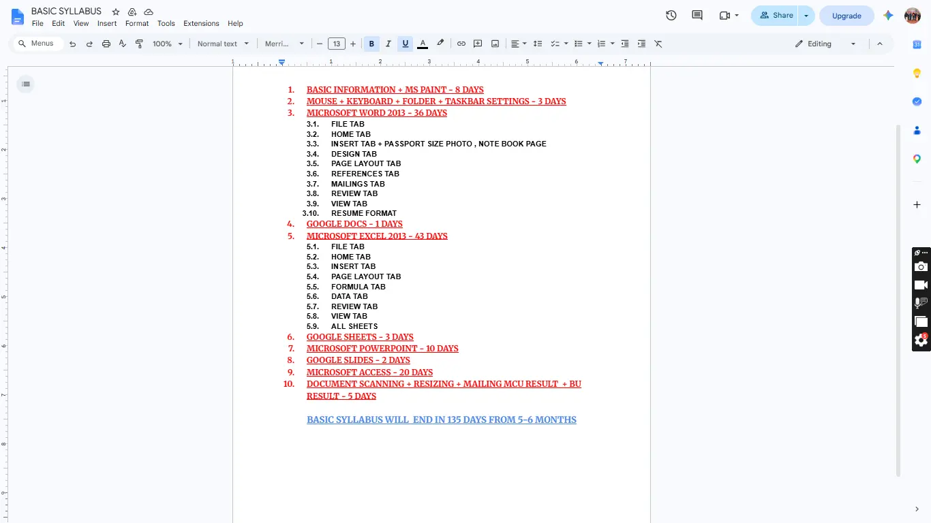
Task: Star the BASIC SYLLABUS document
Action: tap(116, 12)
